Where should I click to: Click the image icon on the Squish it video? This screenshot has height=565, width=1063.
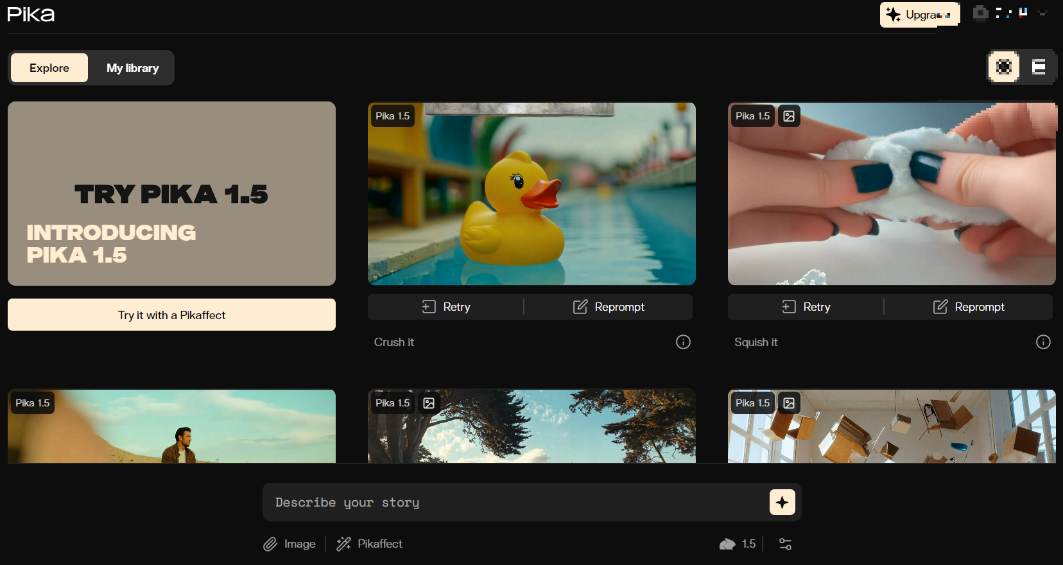point(789,116)
